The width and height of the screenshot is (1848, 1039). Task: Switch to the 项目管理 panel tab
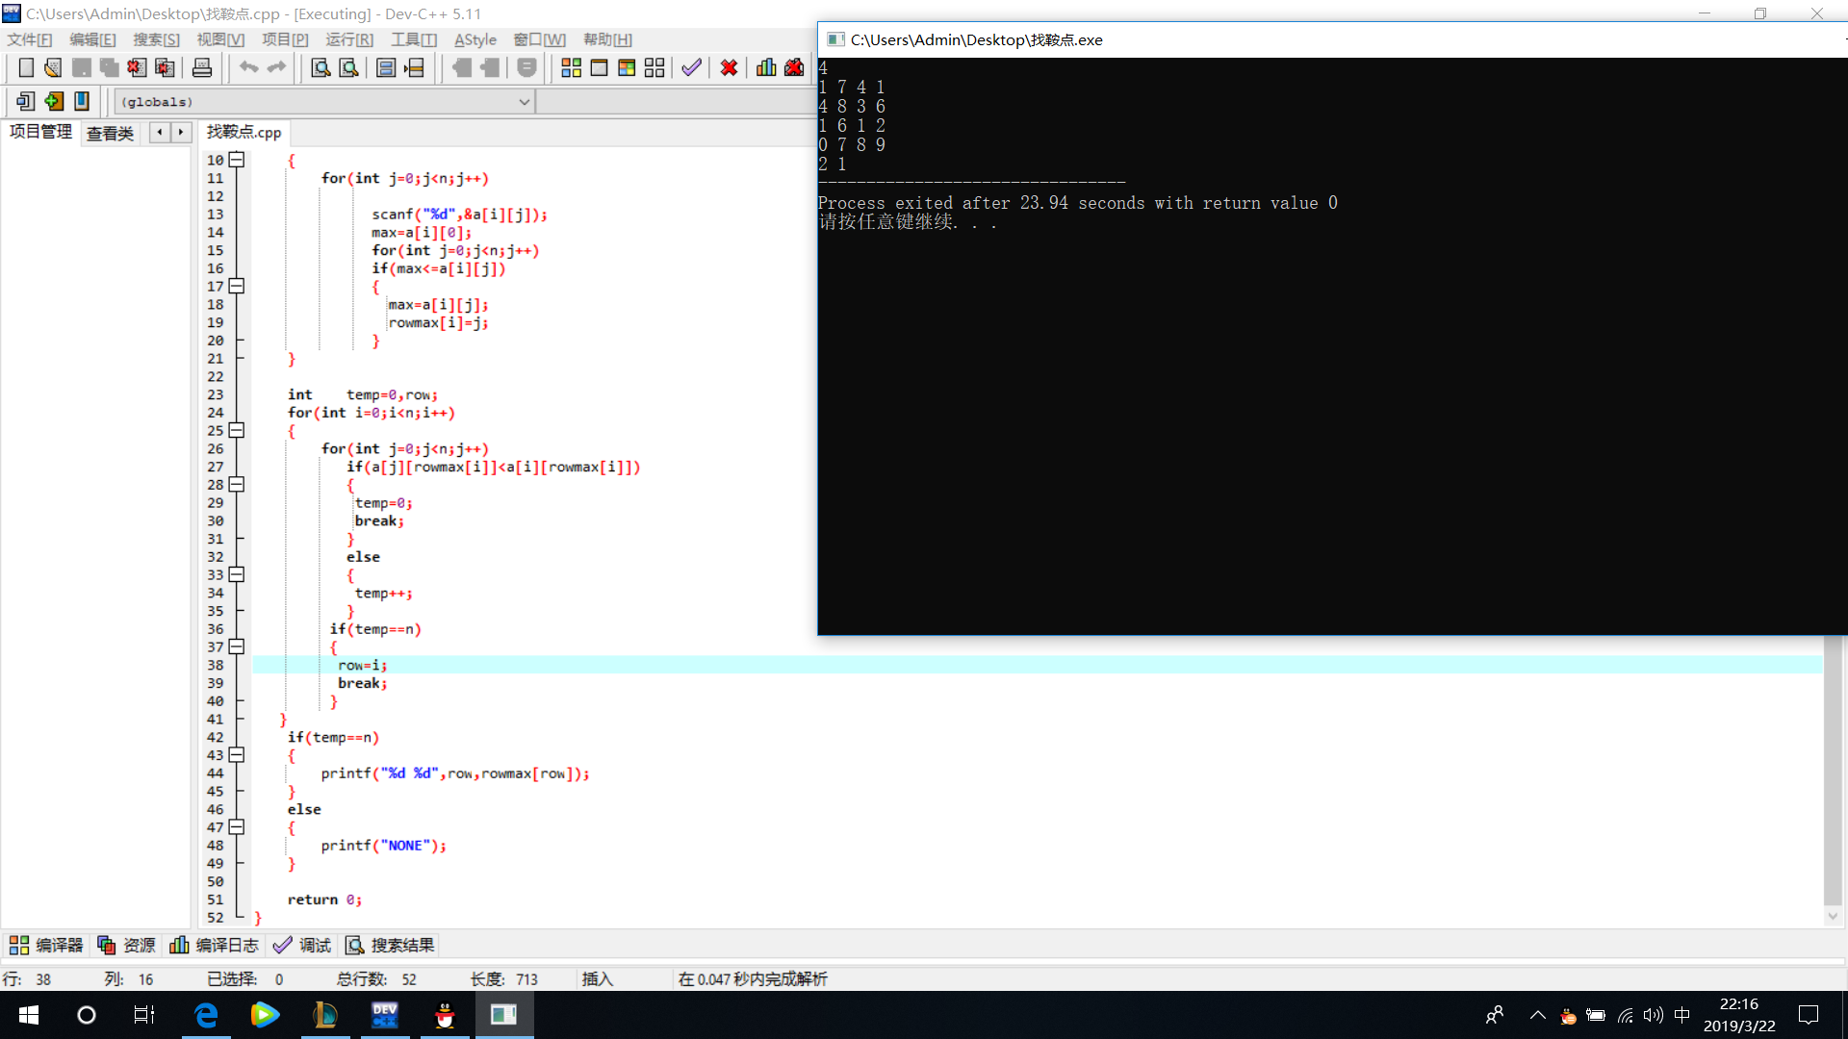(40, 132)
